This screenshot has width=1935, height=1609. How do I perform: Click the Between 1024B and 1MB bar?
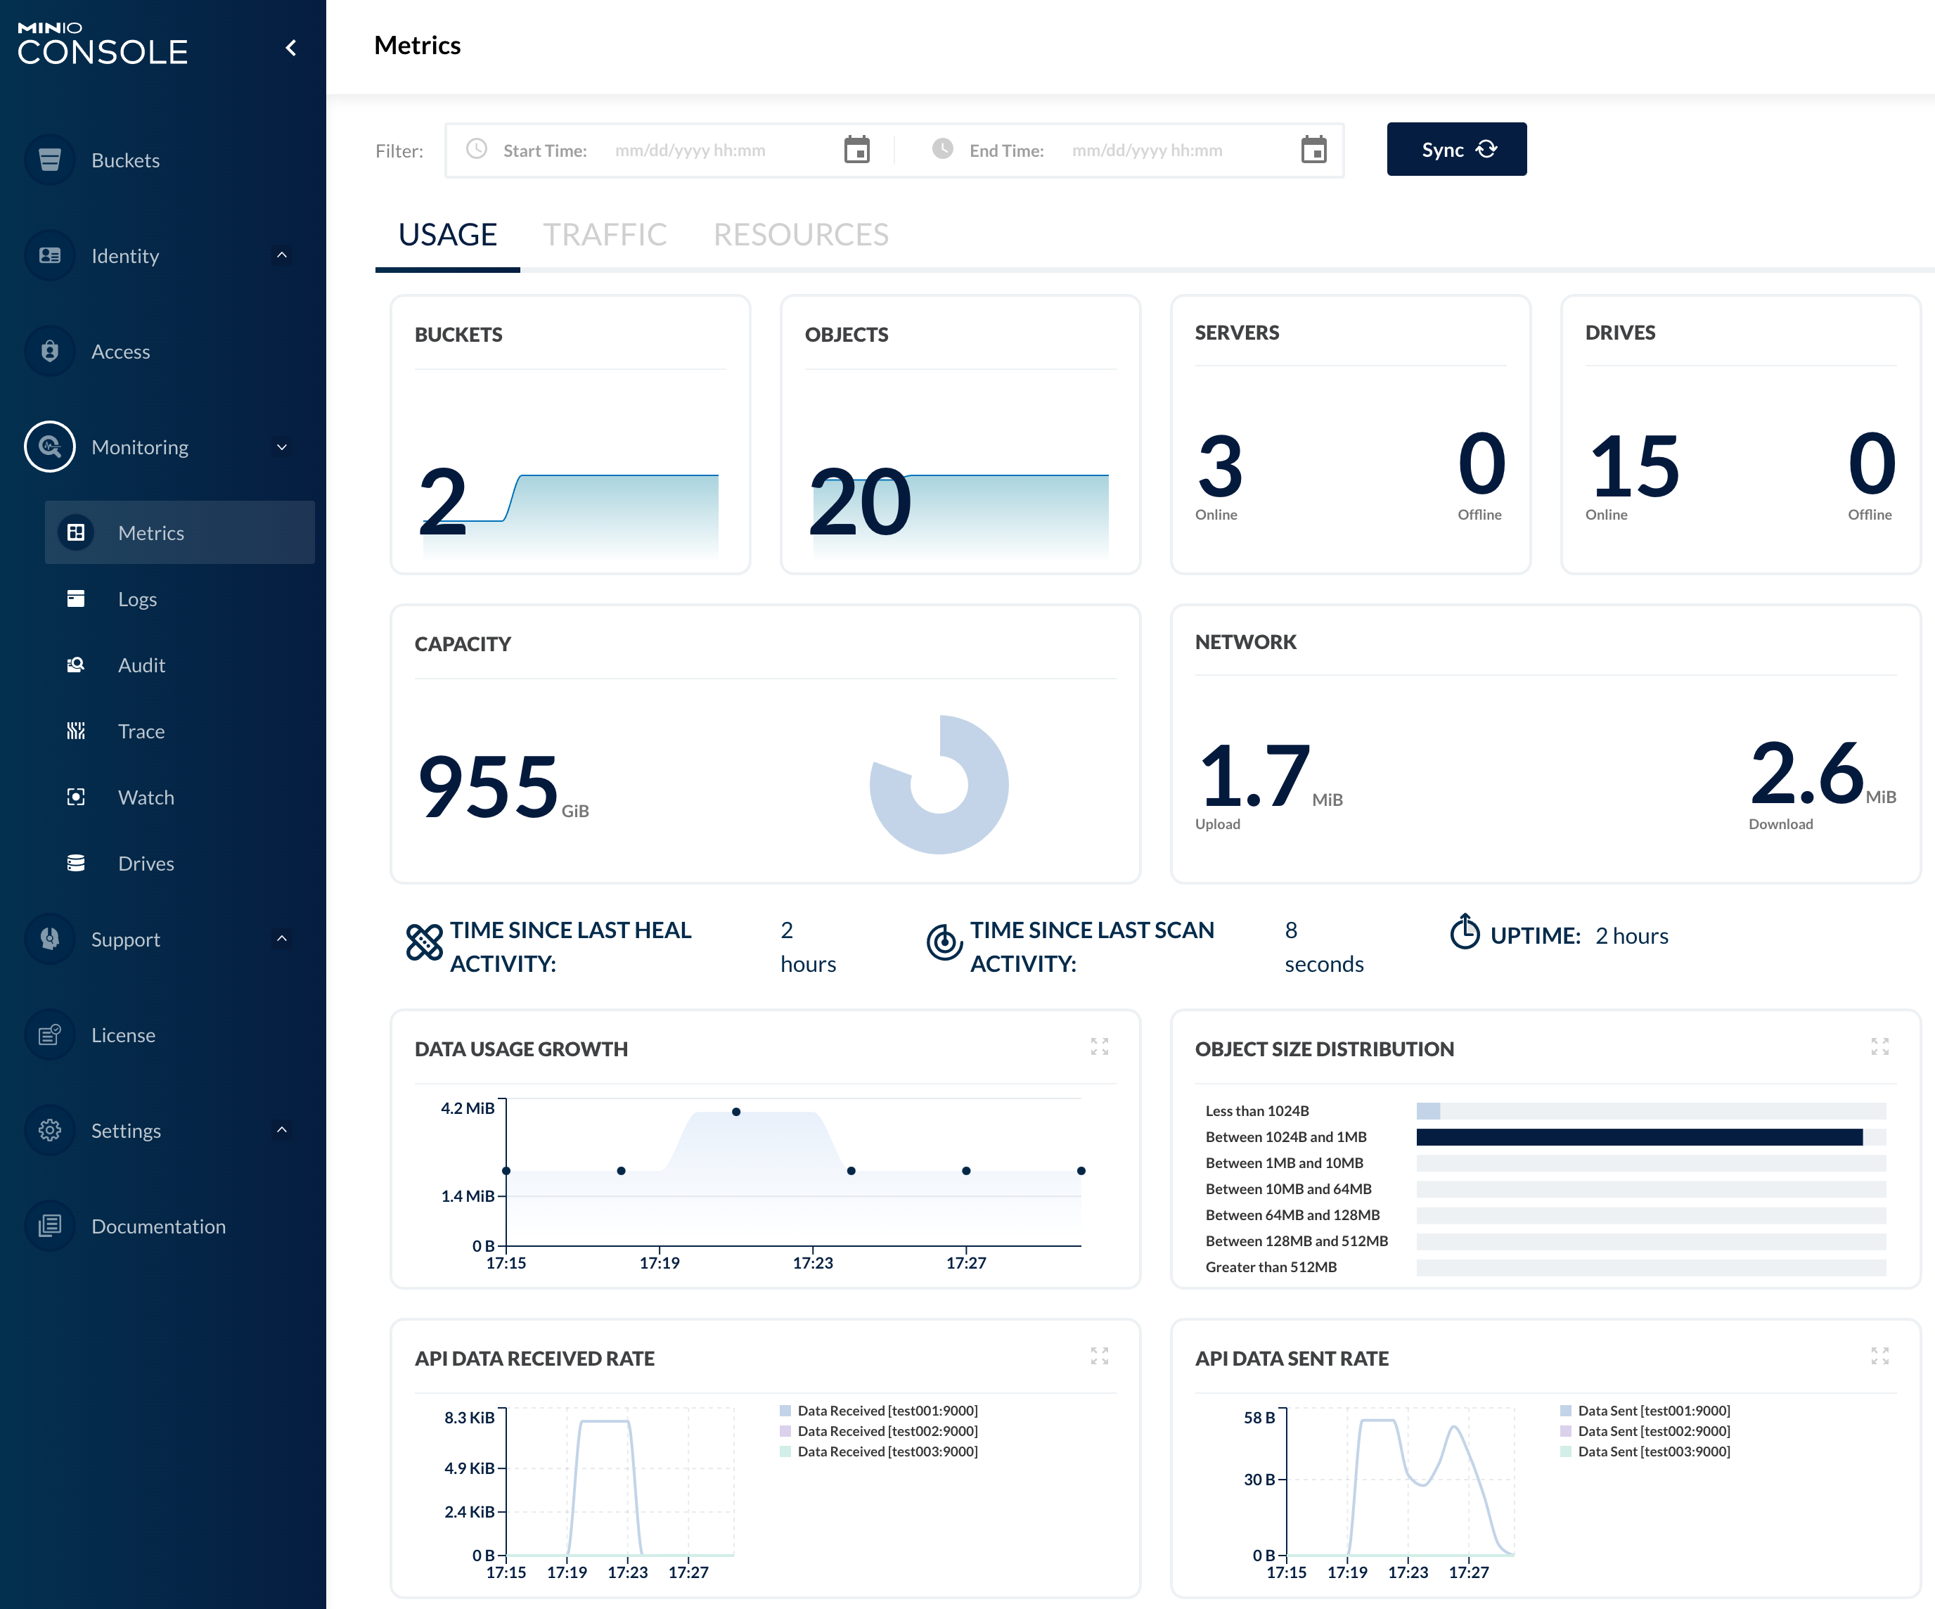[1639, 1137]
